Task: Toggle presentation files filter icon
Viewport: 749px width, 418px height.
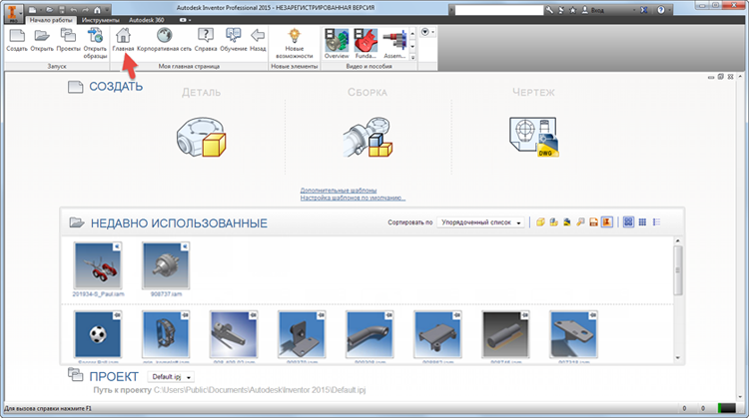Action: (x=580, y=221)
